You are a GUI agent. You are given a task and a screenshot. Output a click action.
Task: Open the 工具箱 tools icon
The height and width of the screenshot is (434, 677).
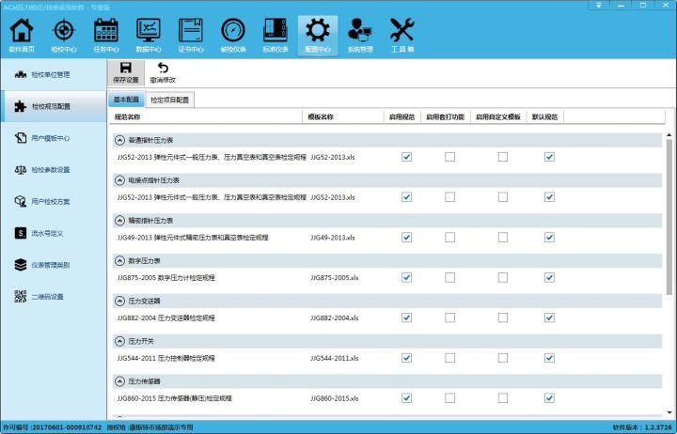click(x=402, y=35)
